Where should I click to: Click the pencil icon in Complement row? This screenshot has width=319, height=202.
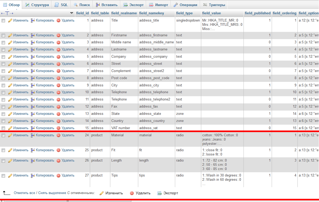pyautogui.click(x=10, y=71)
